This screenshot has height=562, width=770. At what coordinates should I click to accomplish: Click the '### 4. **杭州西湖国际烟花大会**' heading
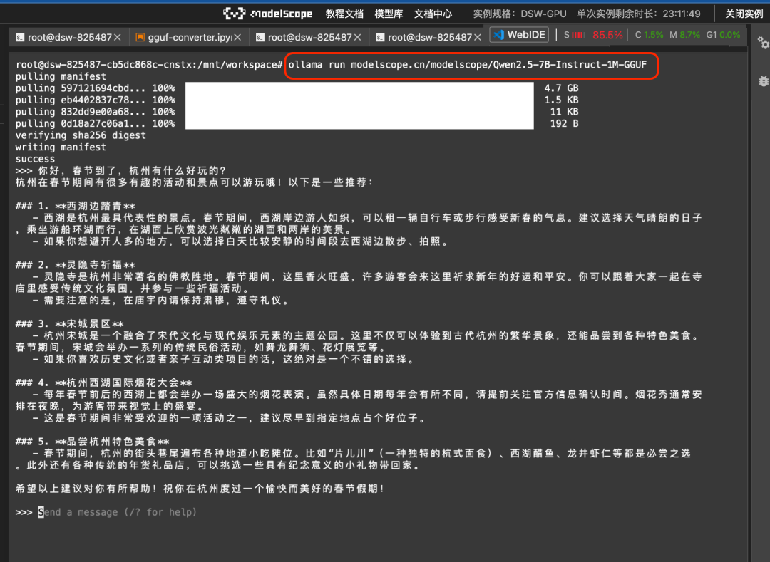(103, 383)
